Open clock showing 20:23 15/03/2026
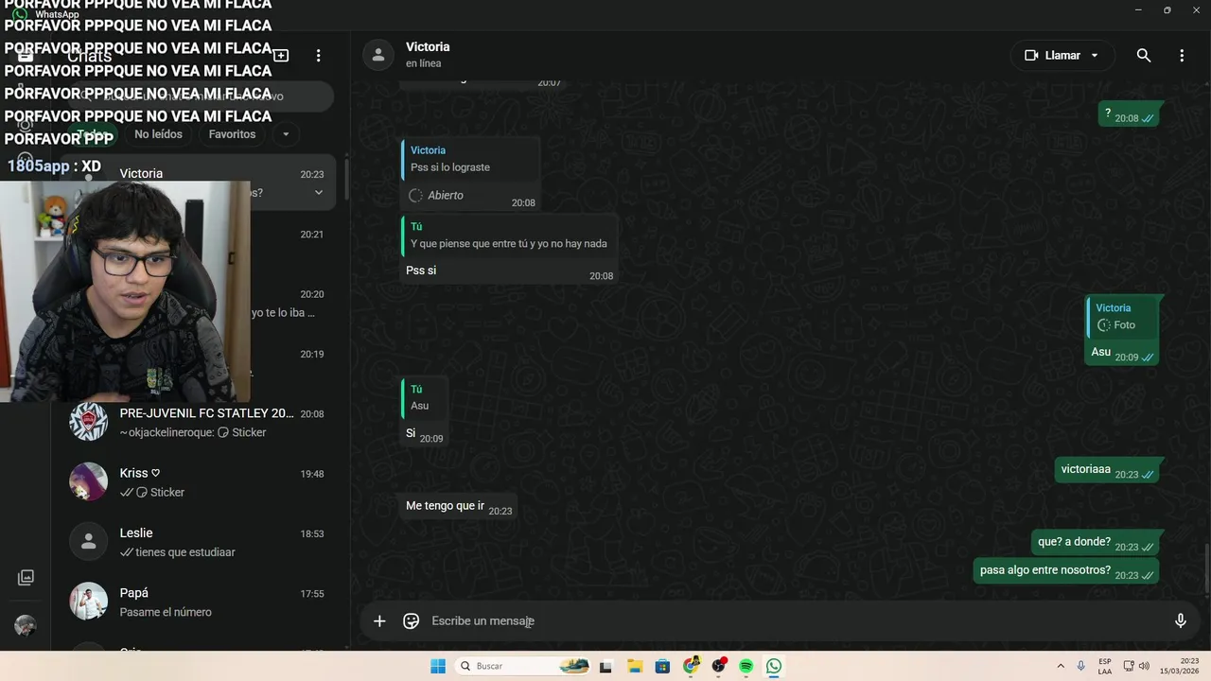This screenshot has height=681, width=1211. tap(1182, 666)
